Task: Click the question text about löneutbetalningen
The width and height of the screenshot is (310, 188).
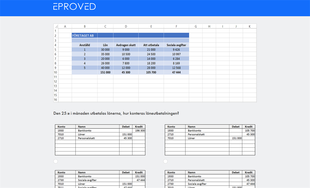Action: [116, 113]
